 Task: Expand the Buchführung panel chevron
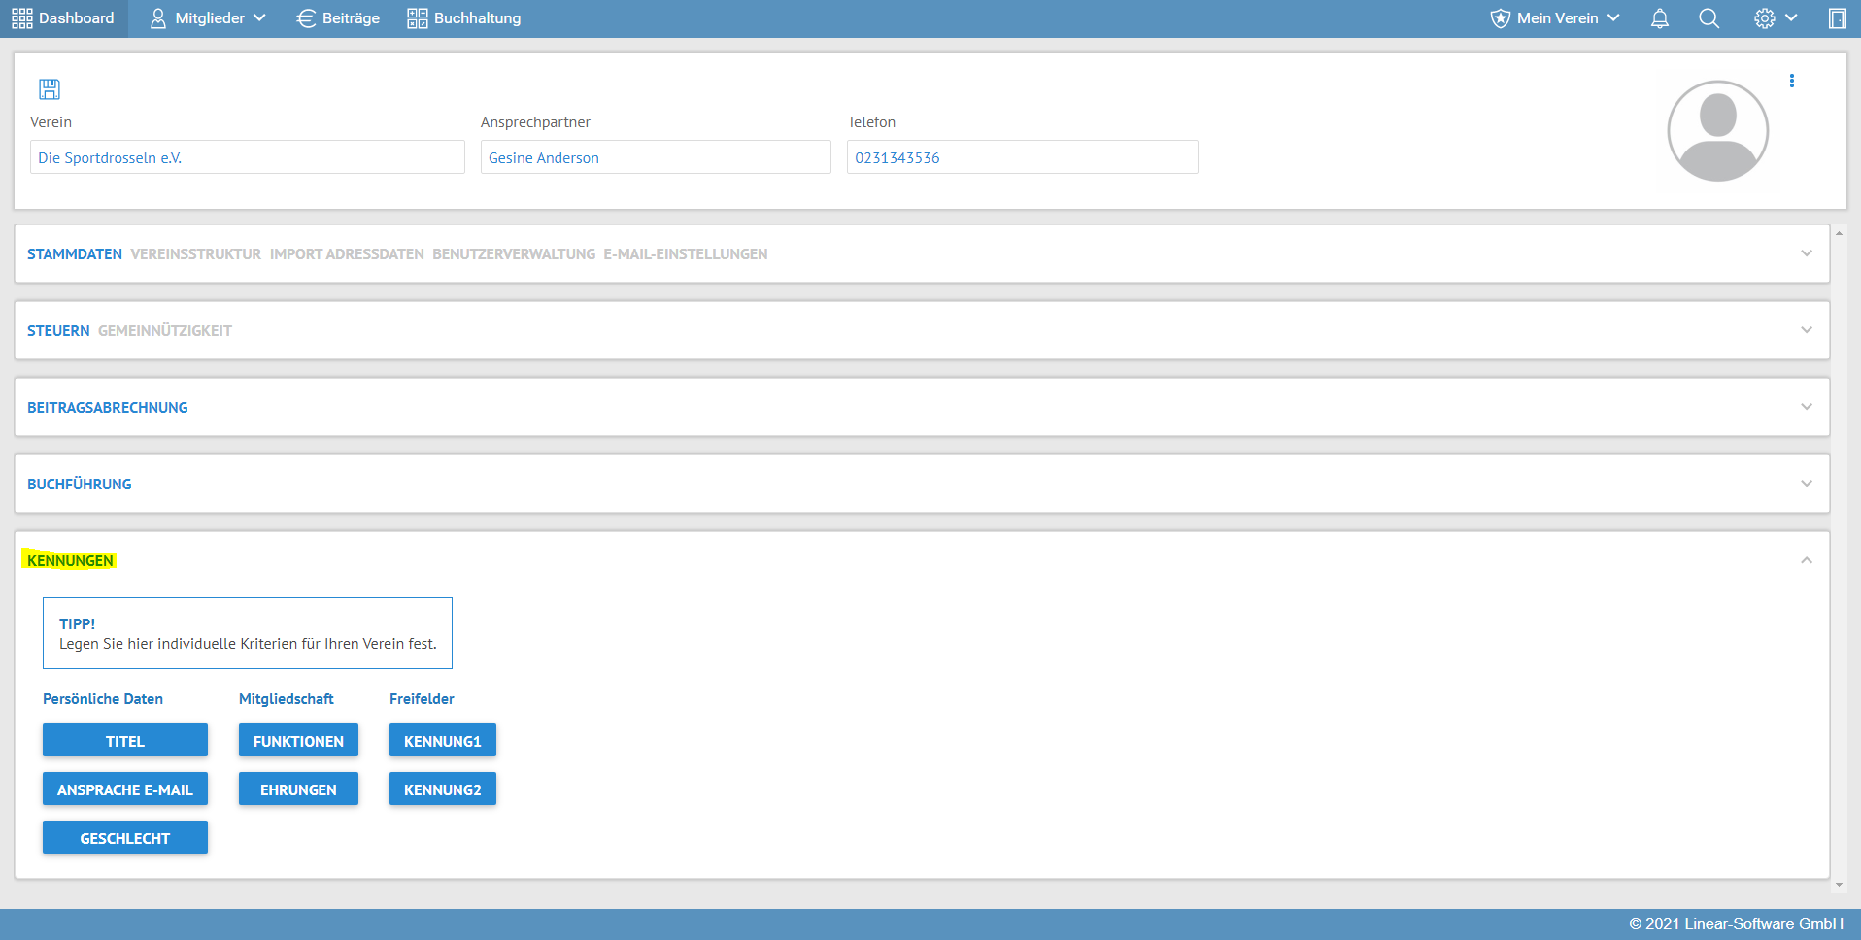1807,484
